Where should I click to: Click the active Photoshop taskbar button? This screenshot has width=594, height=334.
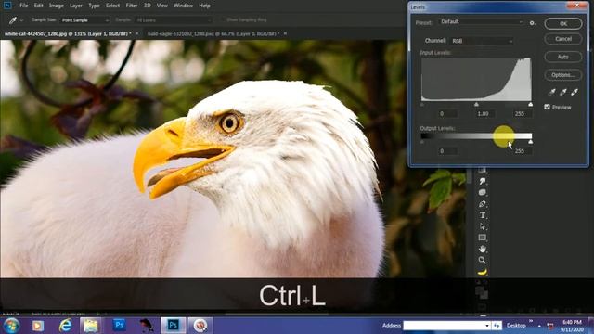pos(174,326)
